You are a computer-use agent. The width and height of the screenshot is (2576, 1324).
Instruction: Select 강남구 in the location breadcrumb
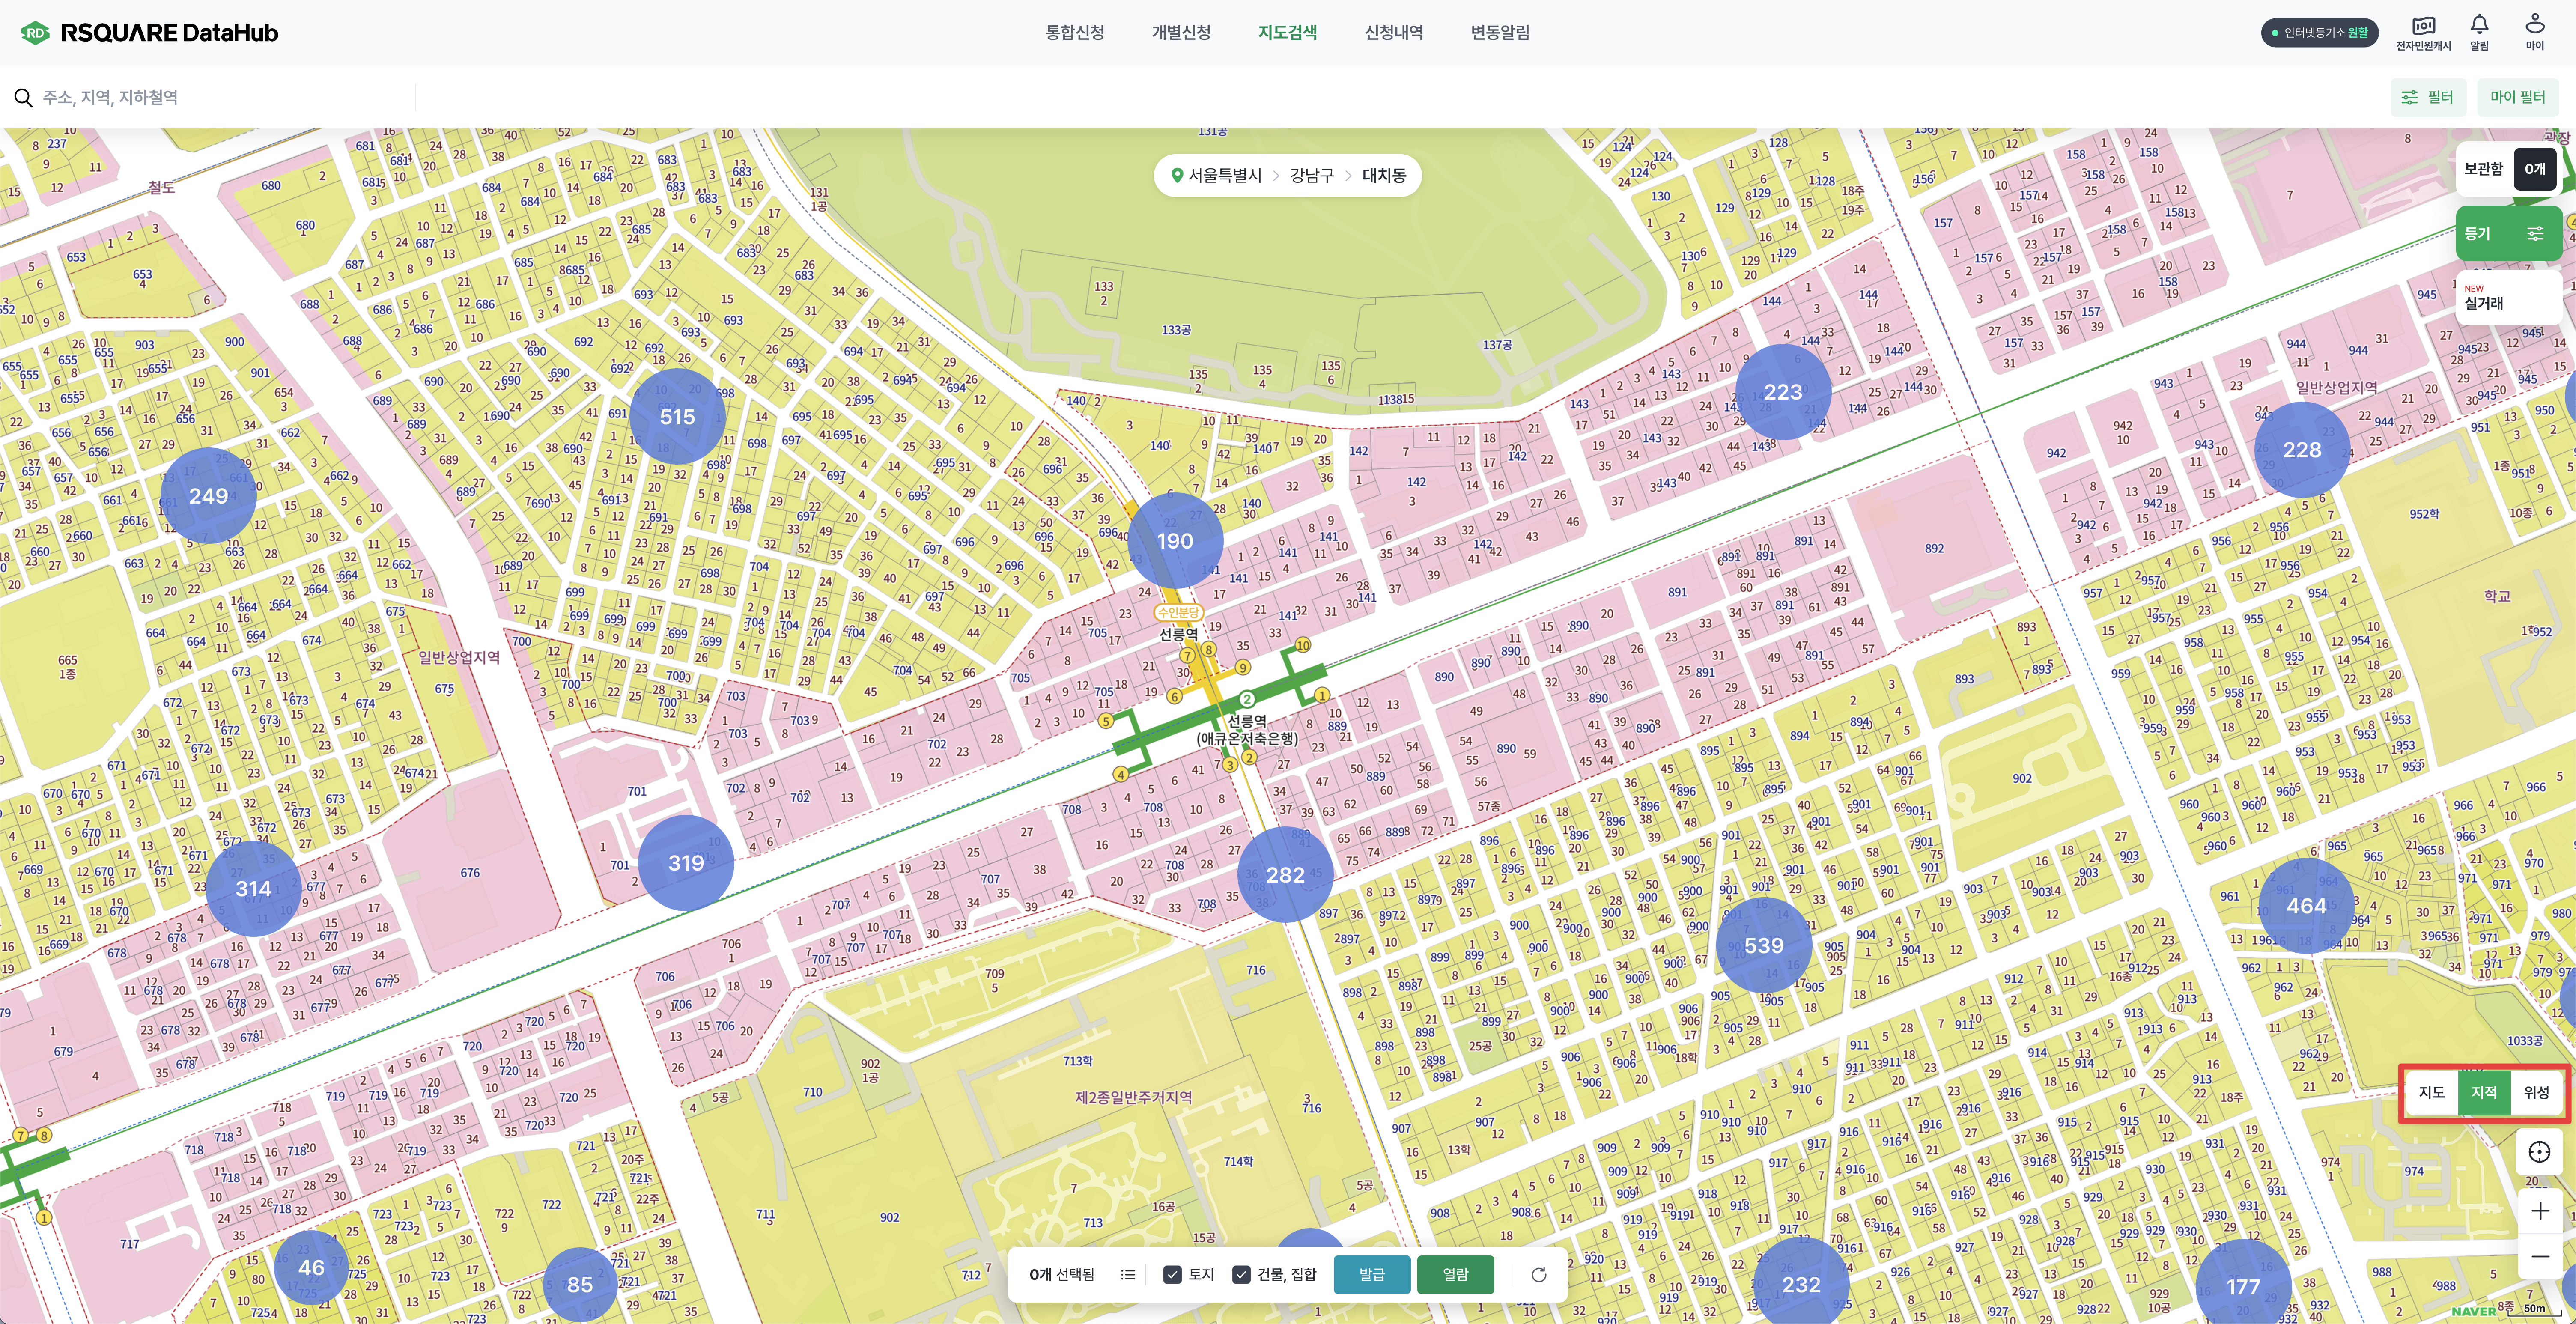click(x=1311, y=175)
